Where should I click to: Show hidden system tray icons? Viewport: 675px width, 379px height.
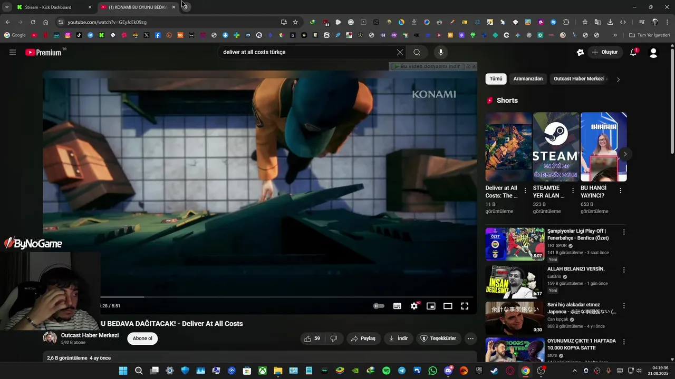[575, 371]
